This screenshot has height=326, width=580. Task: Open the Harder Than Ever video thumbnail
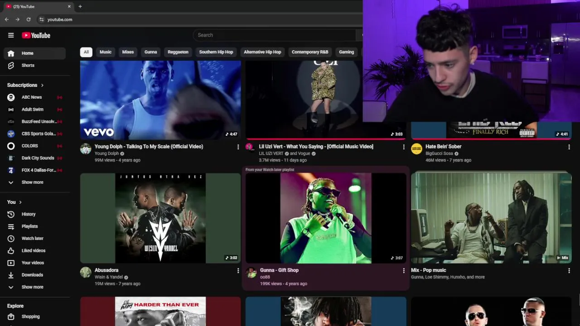point(160,312)
